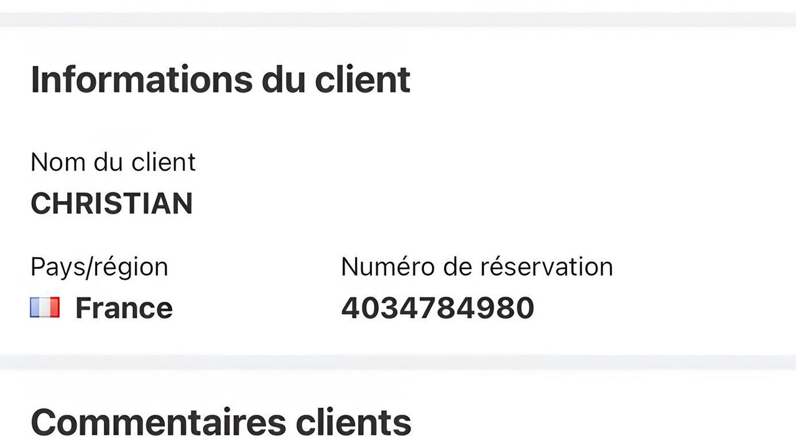Select the client name CHRISTIAN
Viewport: 796px width, 447px height.
point(111,204)
